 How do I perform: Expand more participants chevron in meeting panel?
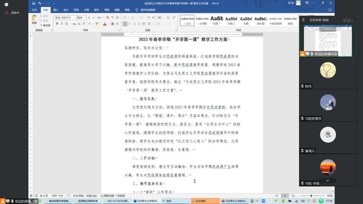click(x=328, y=180)
